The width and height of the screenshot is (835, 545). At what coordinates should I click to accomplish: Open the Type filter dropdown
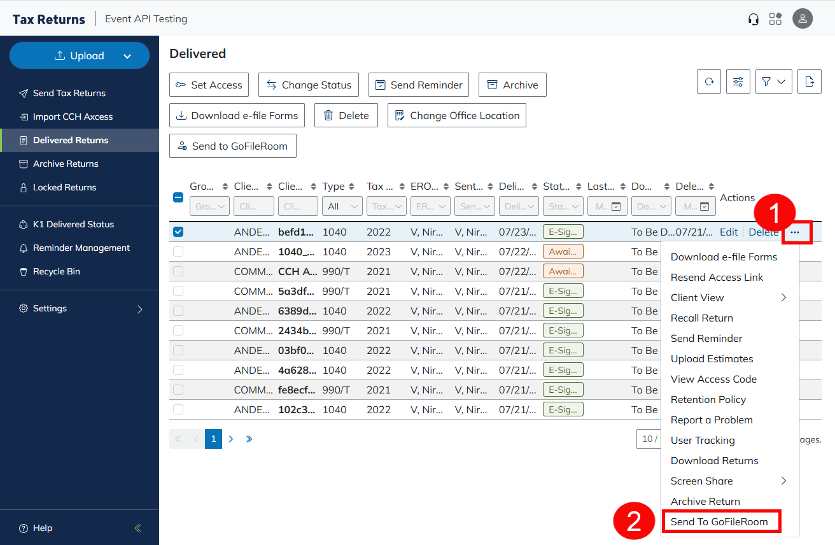(342, 206)
